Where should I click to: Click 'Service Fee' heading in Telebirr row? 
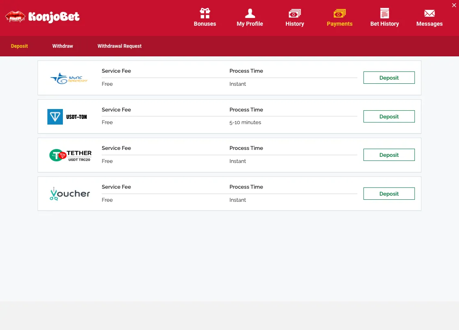point(116,71)
